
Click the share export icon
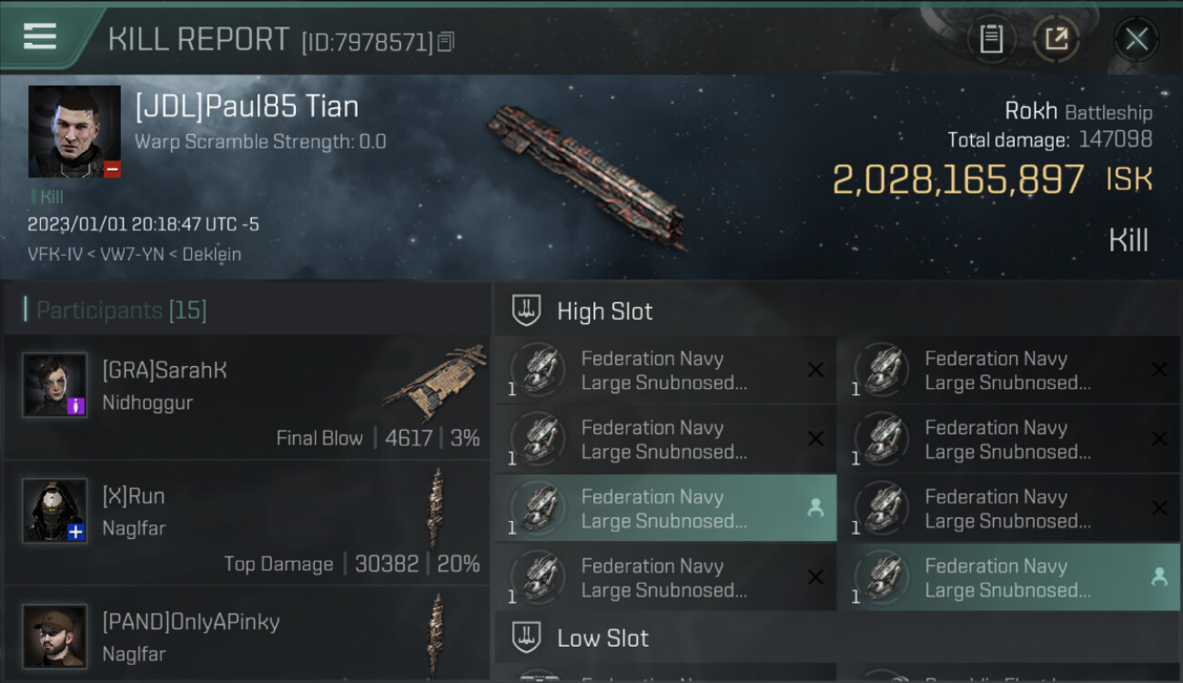point(1056,39)
